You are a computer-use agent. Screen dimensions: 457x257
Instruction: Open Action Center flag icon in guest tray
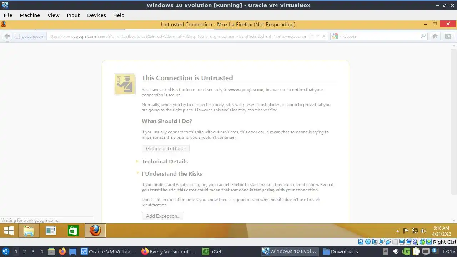[406, 231]
